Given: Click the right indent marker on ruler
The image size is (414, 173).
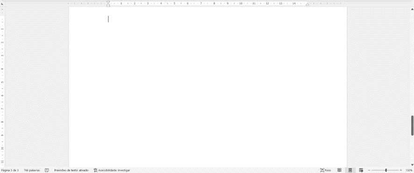Looking at the screenshot, I should tap(307, 5).
